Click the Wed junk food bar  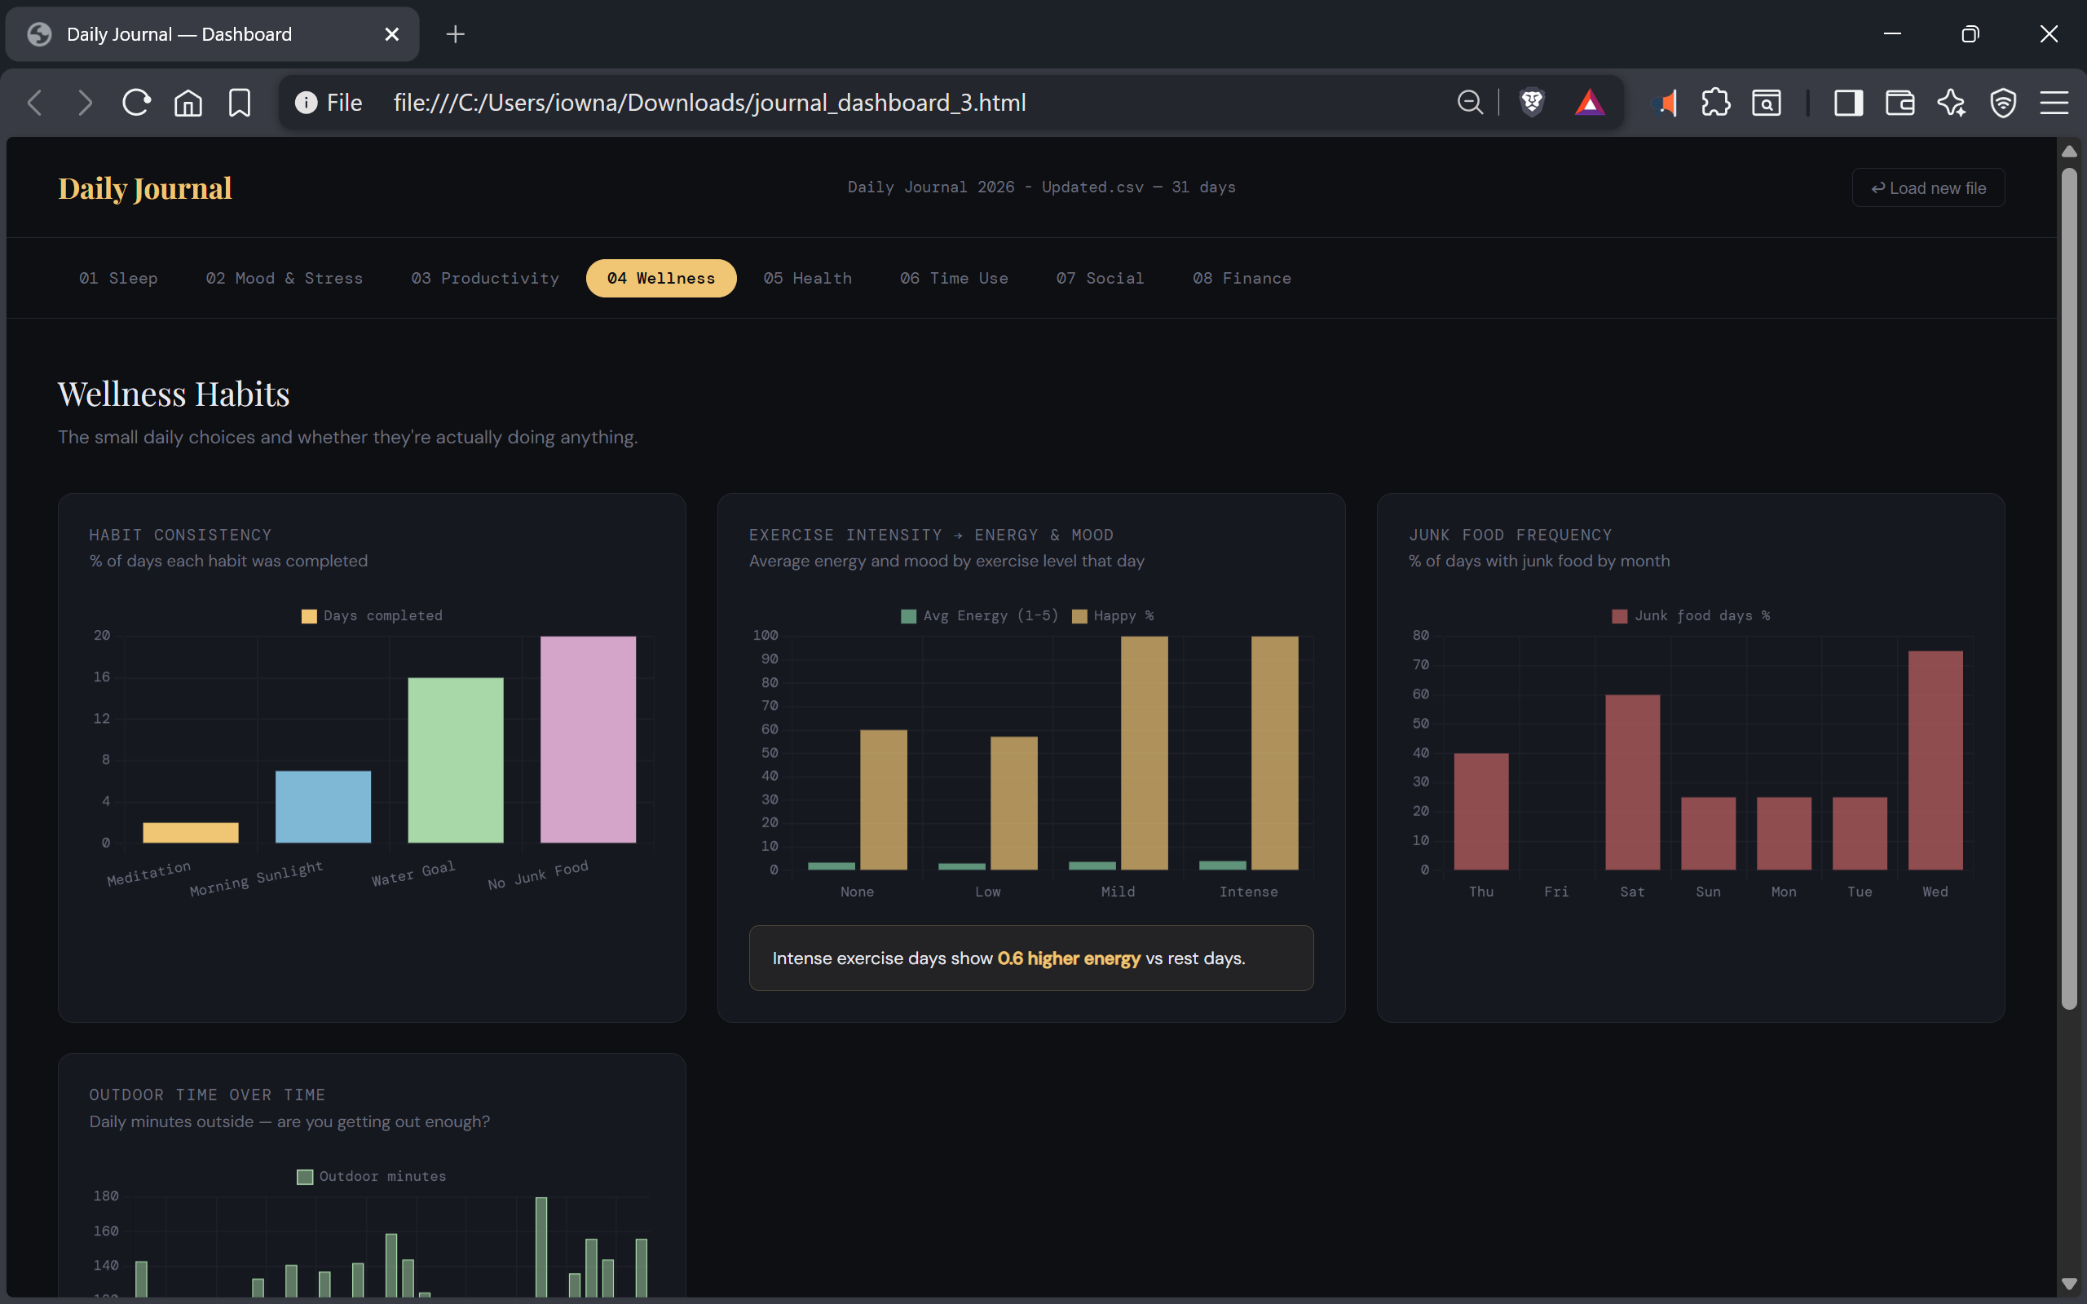[x=1935, y=760]
